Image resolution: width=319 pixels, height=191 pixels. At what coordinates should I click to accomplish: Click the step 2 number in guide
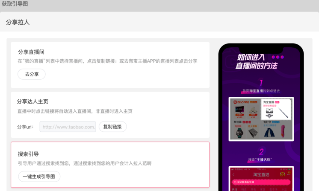[x=261, y=152]
